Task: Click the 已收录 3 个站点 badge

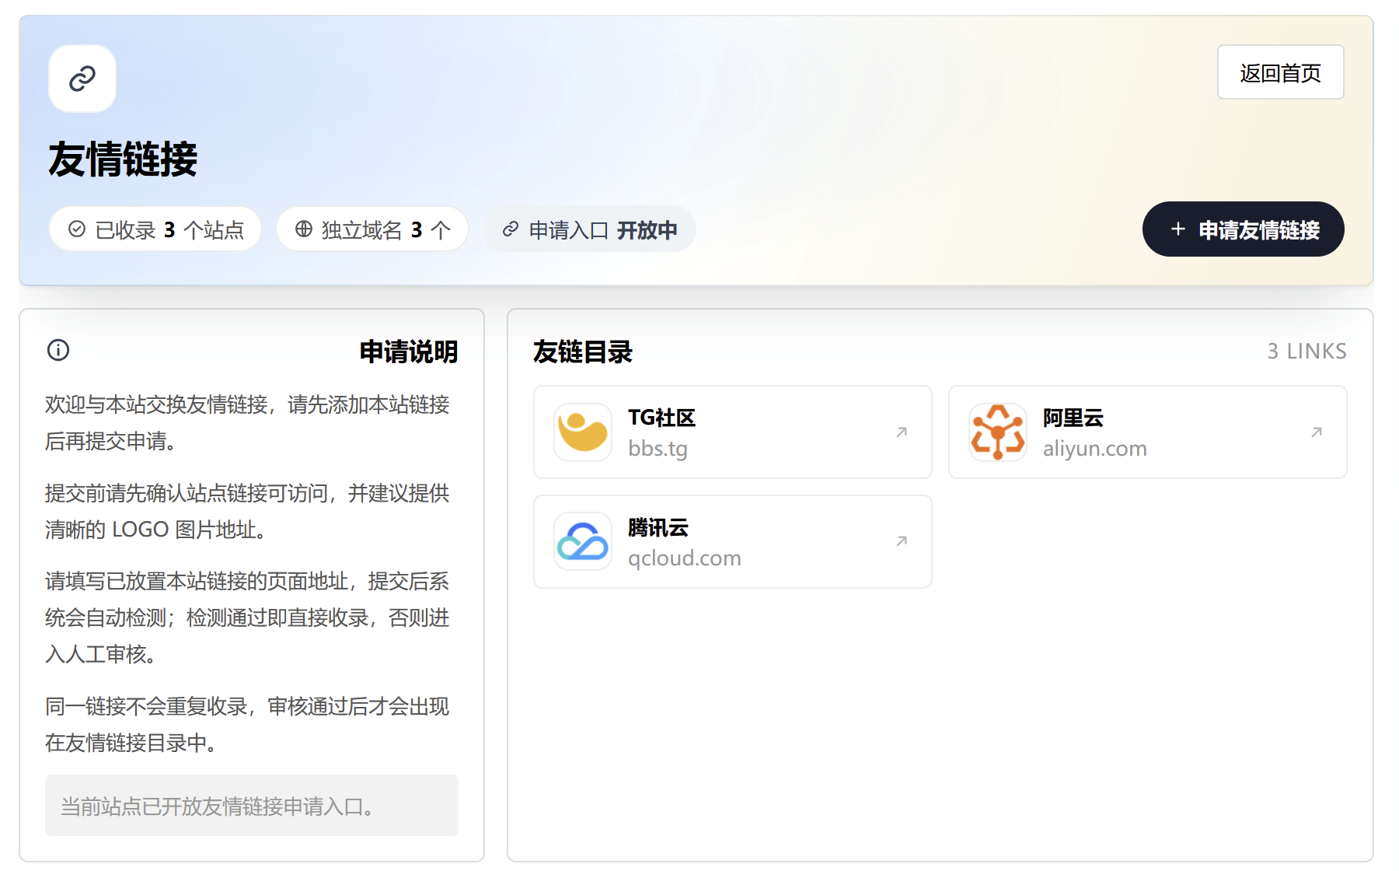Action: pyautogui.click(x=155, y=229)
